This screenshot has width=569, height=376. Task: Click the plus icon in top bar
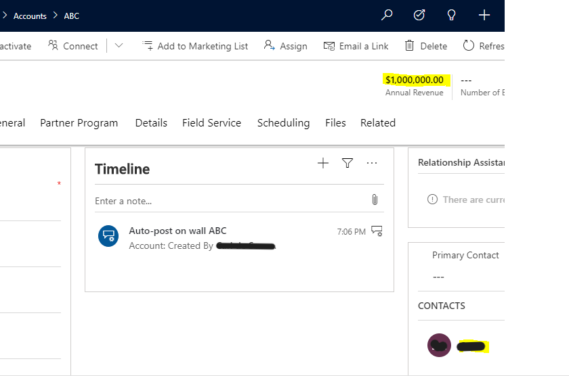point(484,15)
